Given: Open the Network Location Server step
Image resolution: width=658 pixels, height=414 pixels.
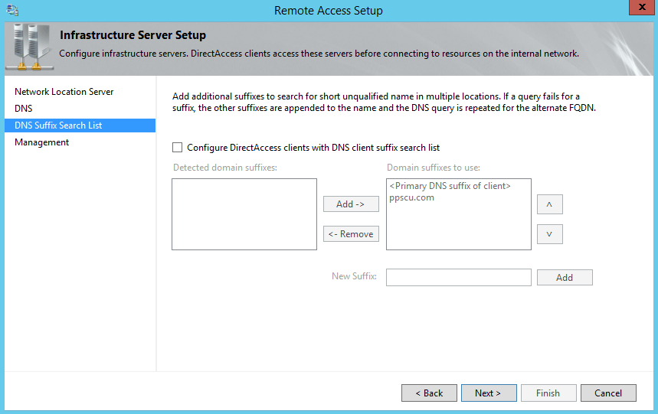Looking at the screenshot, I should pyautogui.click(x=64, y=92).
